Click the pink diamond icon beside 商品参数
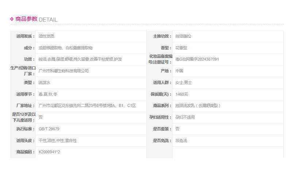The image size is (294, 173). pos(12,19)
